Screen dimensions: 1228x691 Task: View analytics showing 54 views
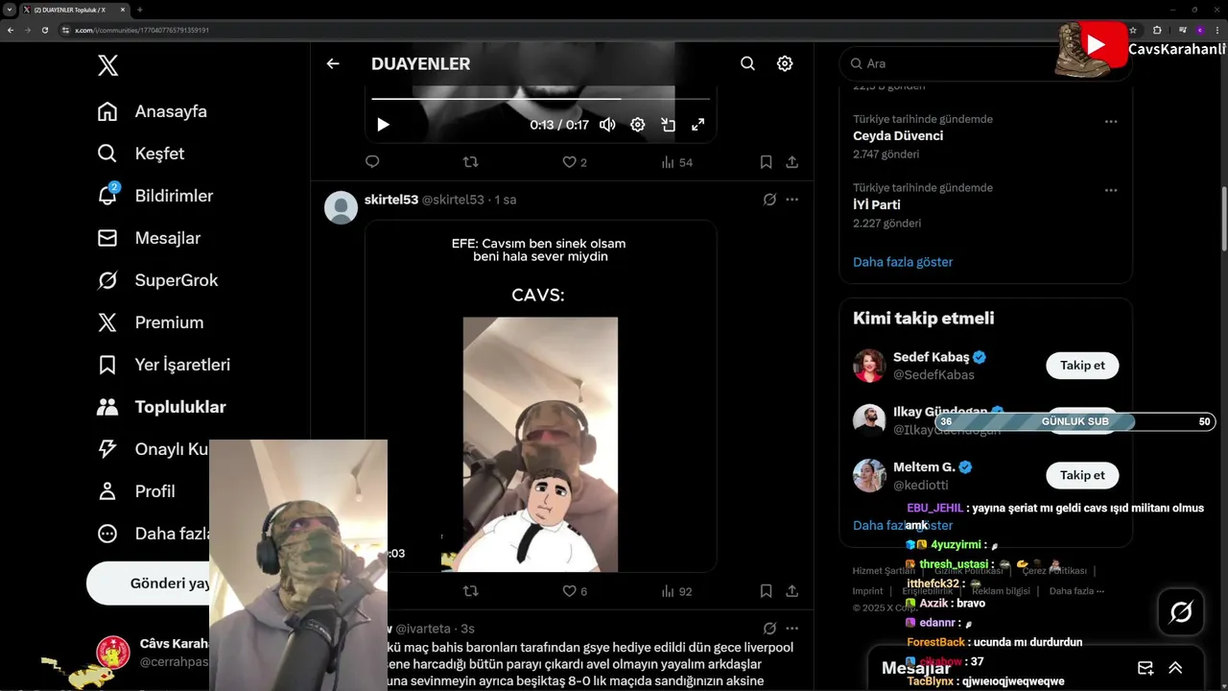pos(676,162)
